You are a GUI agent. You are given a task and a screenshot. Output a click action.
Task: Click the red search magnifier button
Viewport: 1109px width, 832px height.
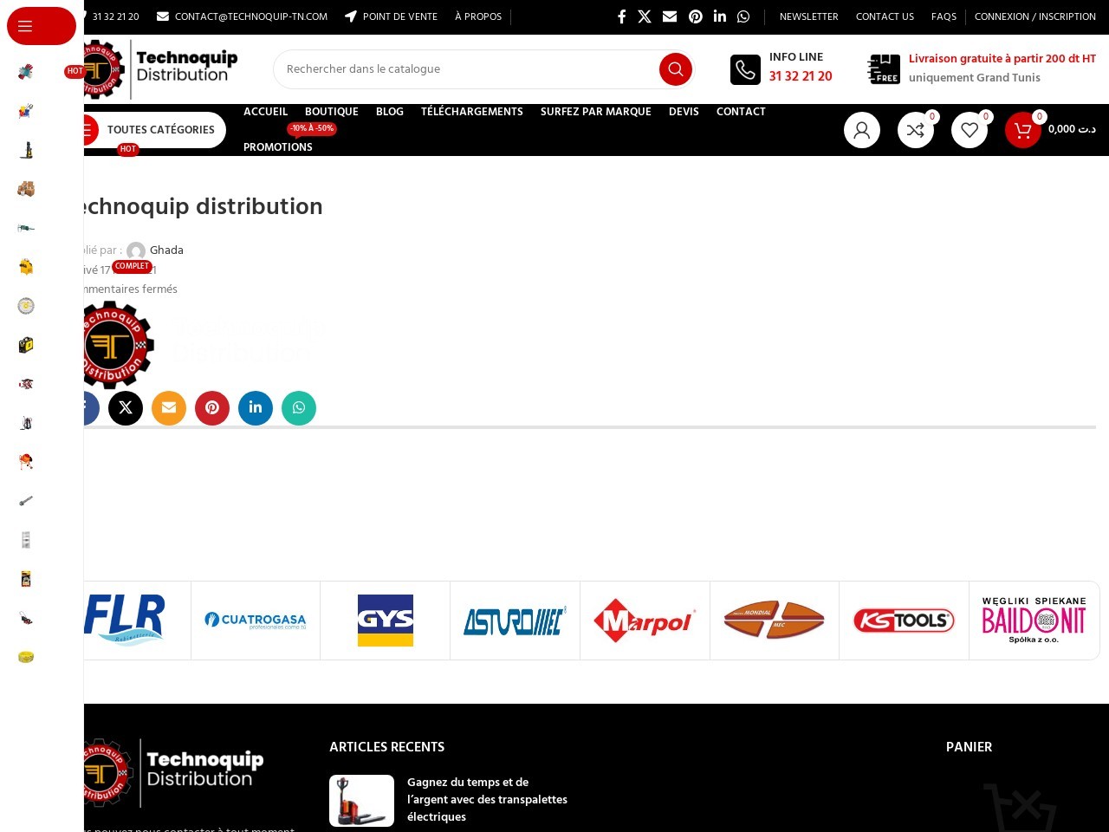point(675,69)
